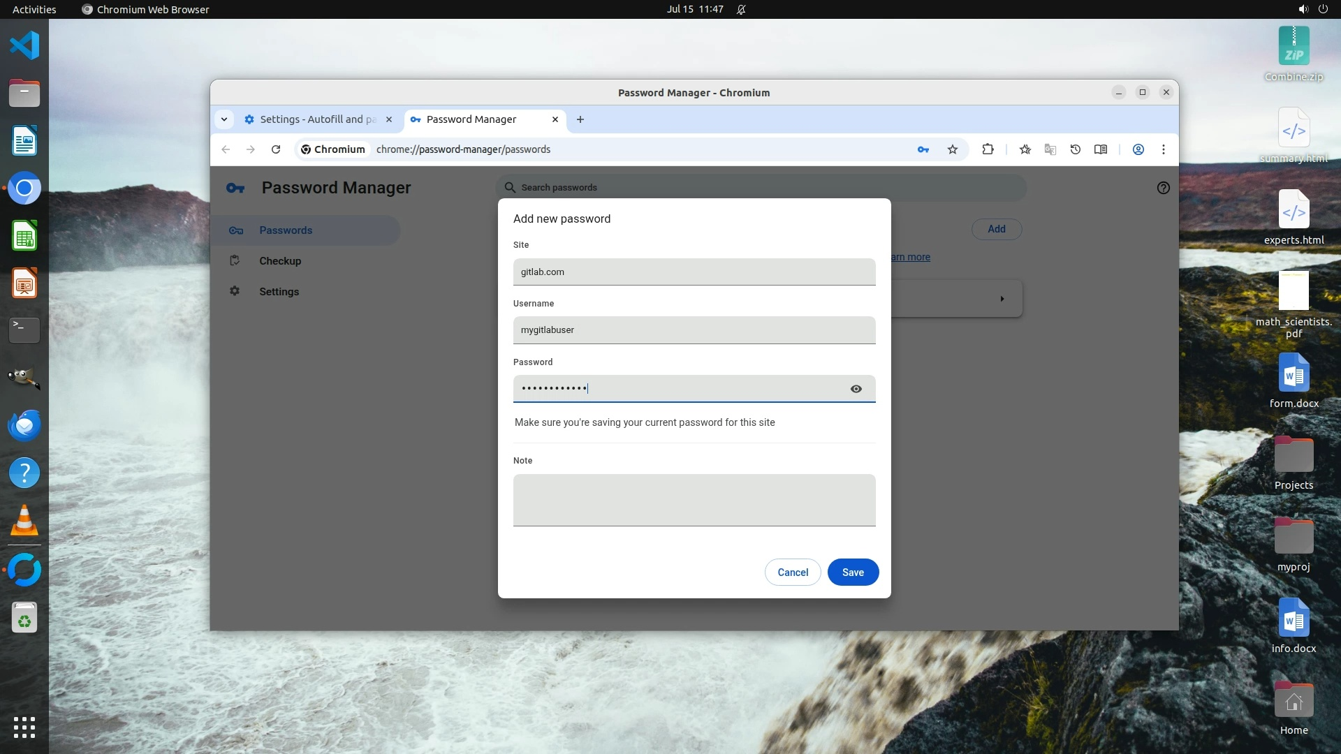
Task: Open the profile avatar icon
Action: [x=1138, y=149]
